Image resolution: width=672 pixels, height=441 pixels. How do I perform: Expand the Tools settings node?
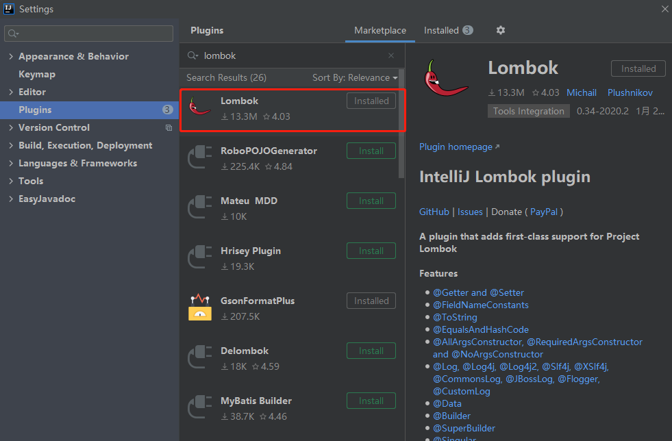point(11,181)
